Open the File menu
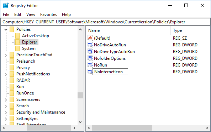This screenshot has width=211, height=132. [6, 15]
